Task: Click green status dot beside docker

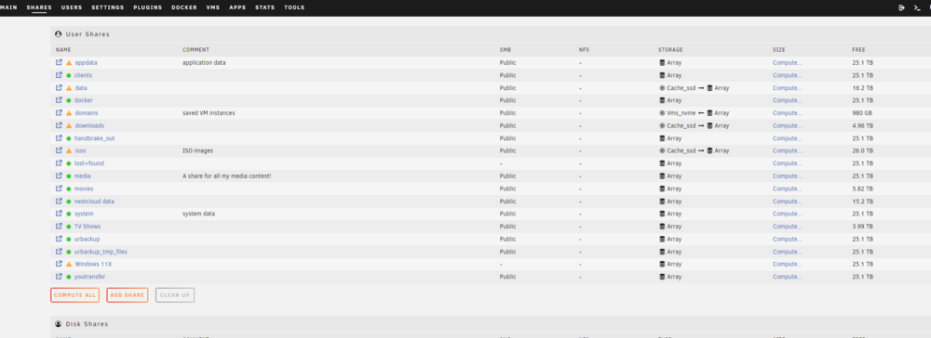Action: (x=69, y=100)
